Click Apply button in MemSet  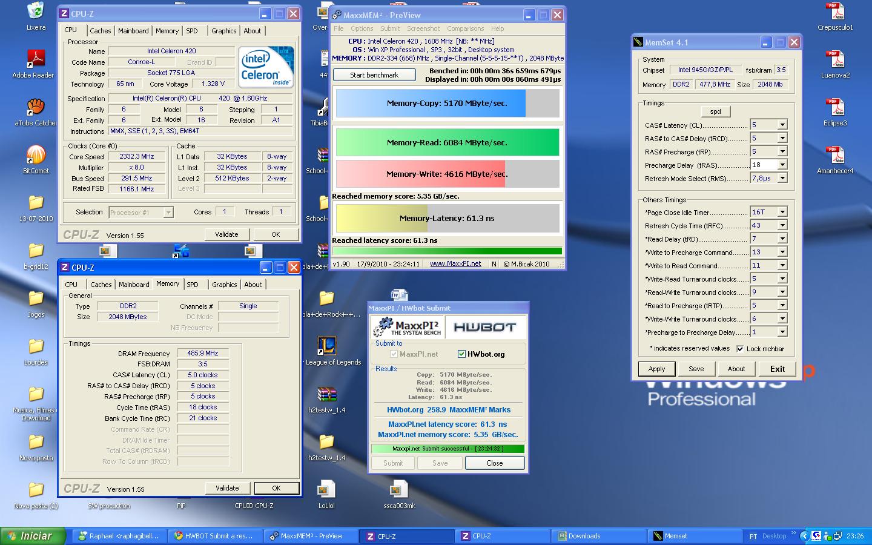tap(656, 369)
